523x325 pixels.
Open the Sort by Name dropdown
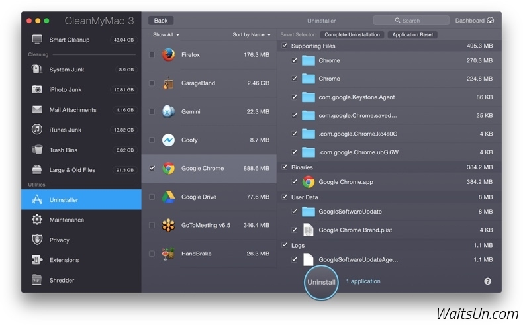251,34
